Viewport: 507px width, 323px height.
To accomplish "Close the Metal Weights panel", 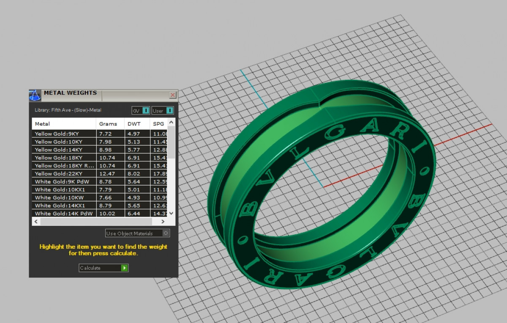I will point(172,95).
